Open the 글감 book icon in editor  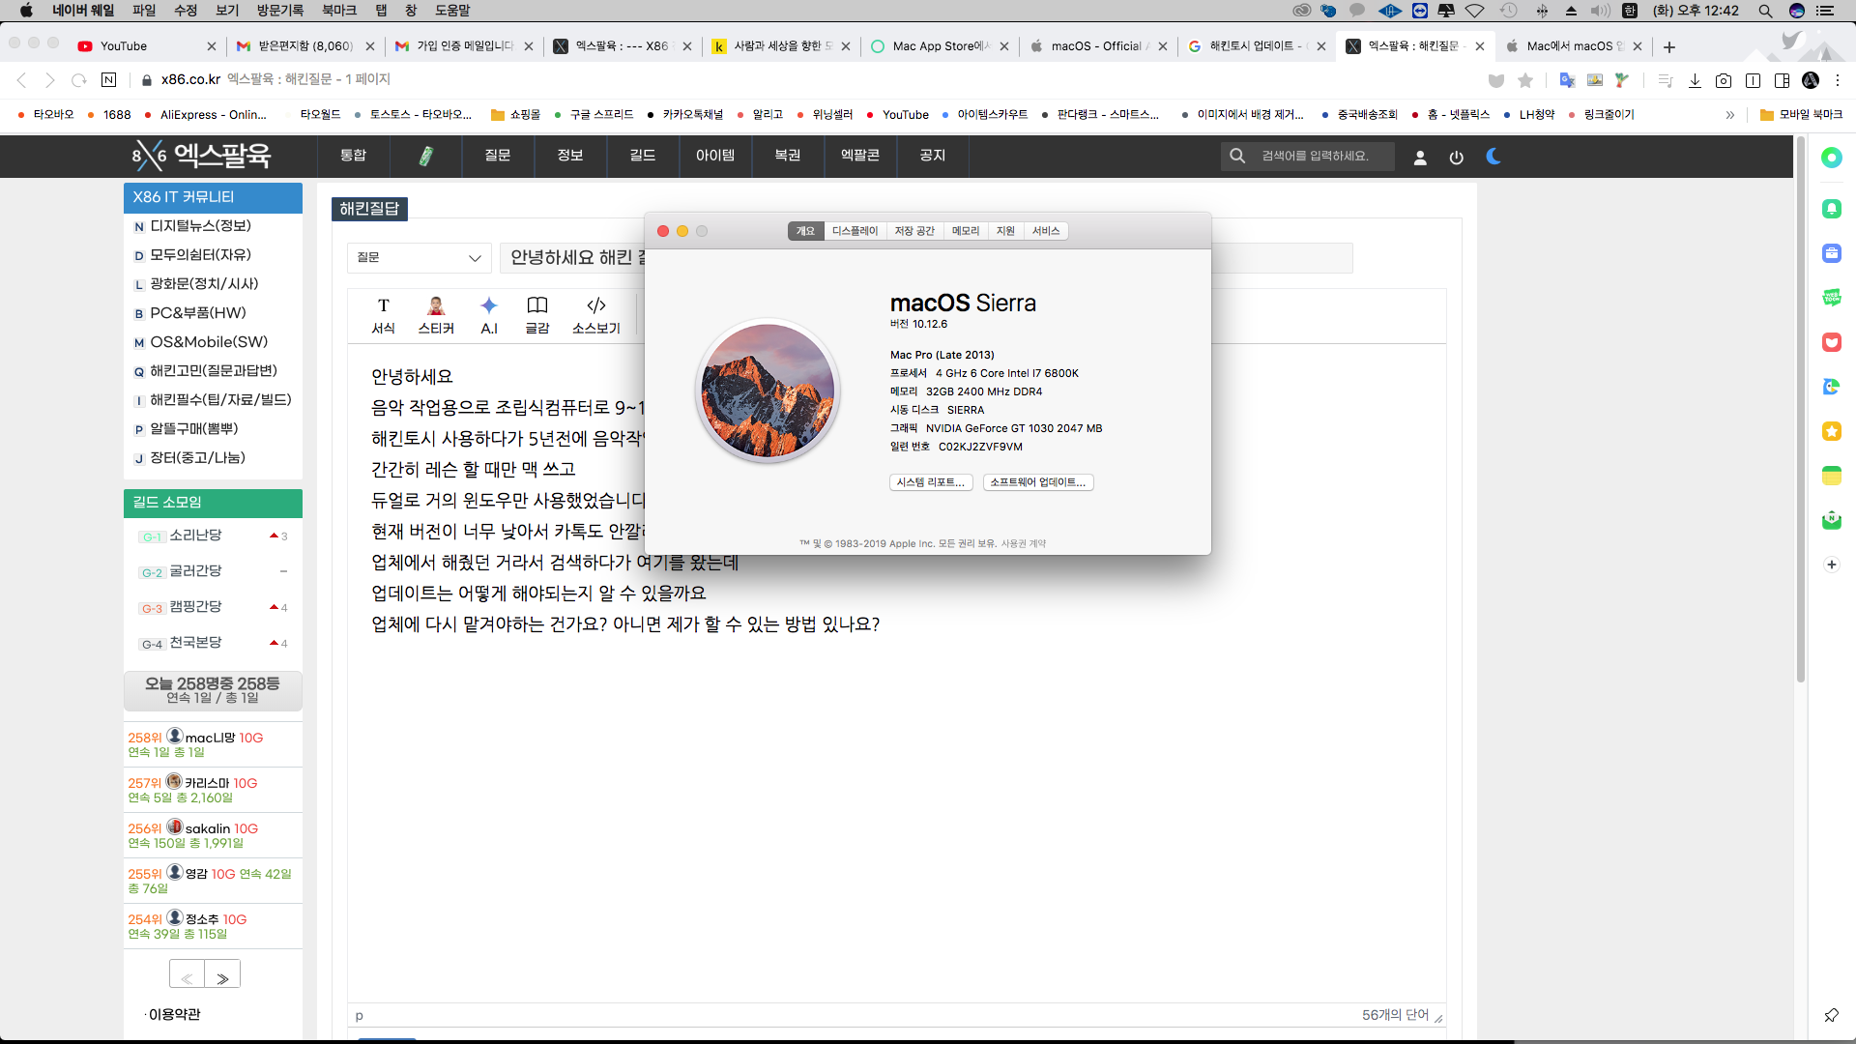pos(537,316)
